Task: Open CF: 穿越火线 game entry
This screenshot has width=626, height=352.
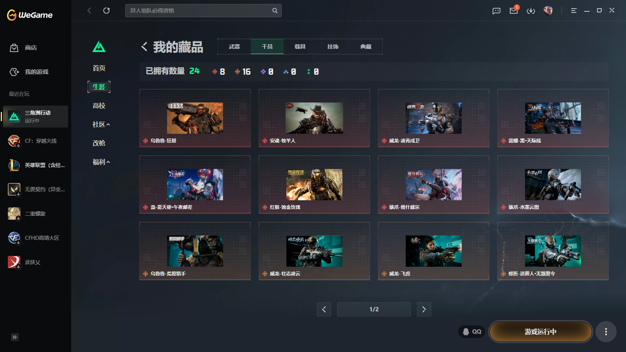Action: tap(36, 141)
